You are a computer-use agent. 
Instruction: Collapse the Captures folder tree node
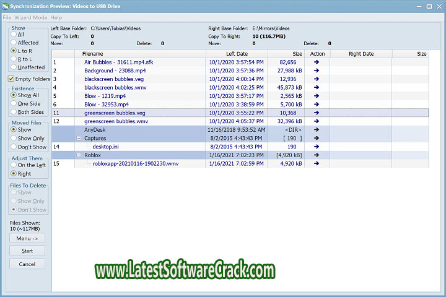coord(79,139)
